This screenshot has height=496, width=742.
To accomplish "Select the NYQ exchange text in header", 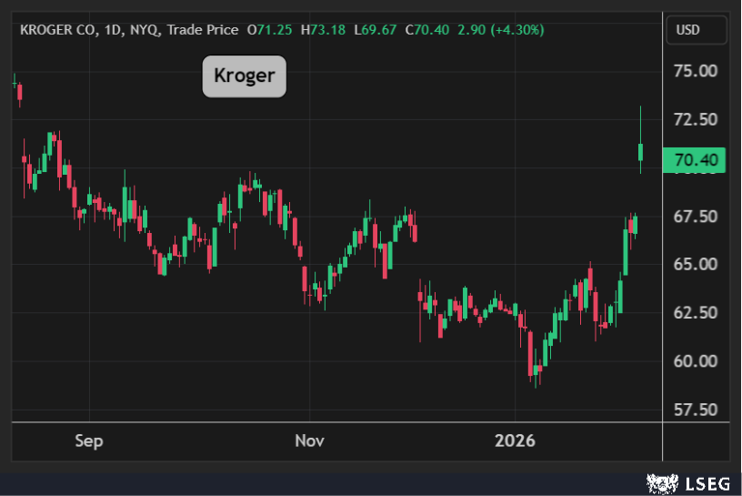I will pos(145,30).
